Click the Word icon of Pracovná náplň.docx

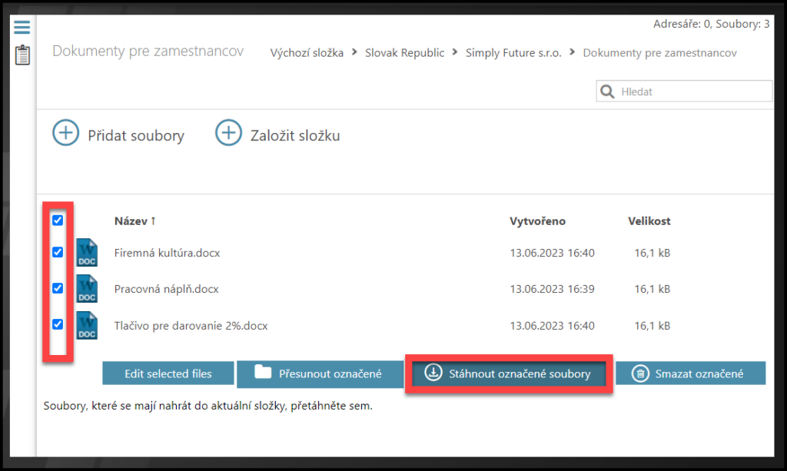point(87,289)
